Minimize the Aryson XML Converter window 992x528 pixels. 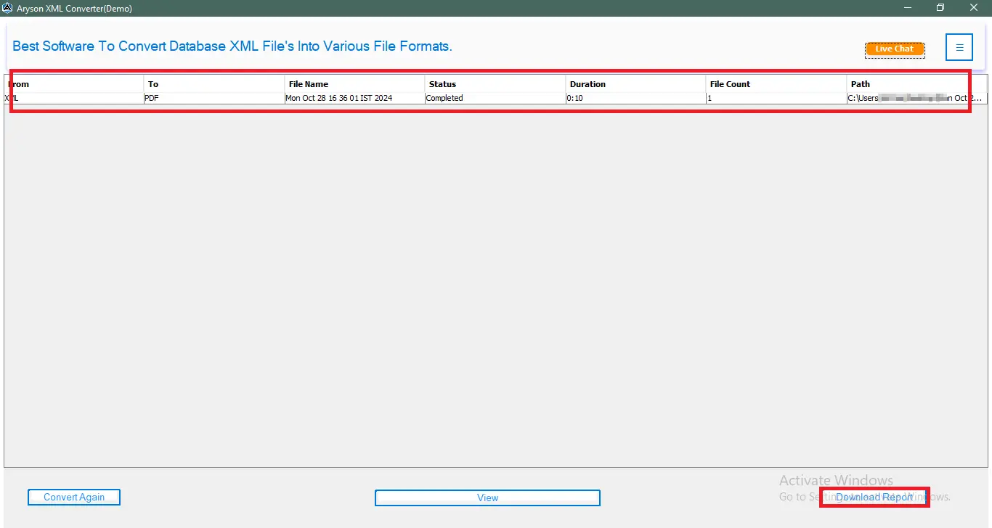tap(908, 8)
